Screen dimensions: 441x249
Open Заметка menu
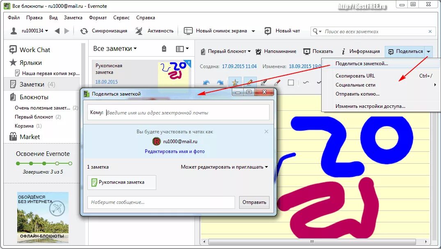tap(73, 18)
